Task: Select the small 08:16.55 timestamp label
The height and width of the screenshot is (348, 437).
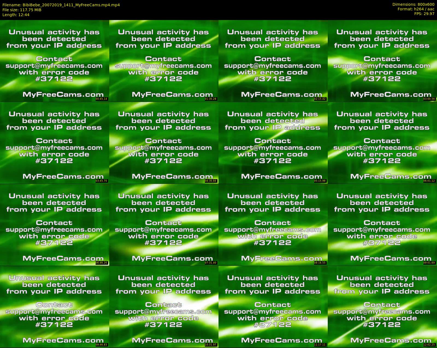Action: click(320, 263)
